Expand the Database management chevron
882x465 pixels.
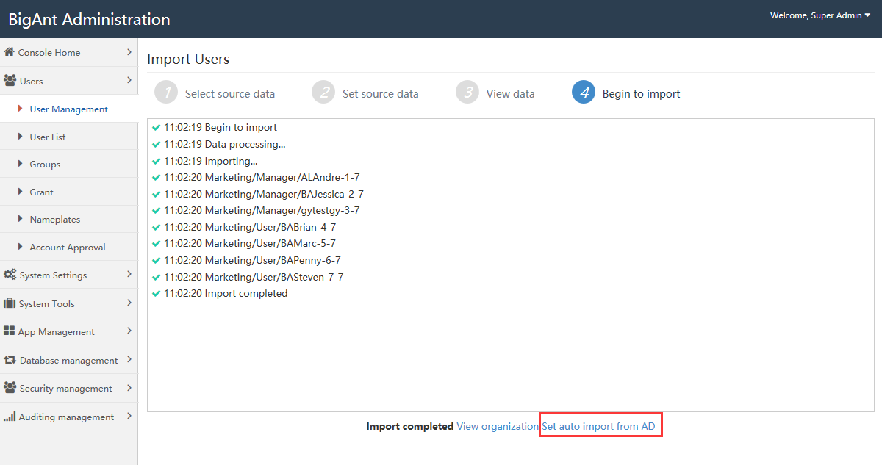pos(129,360)
